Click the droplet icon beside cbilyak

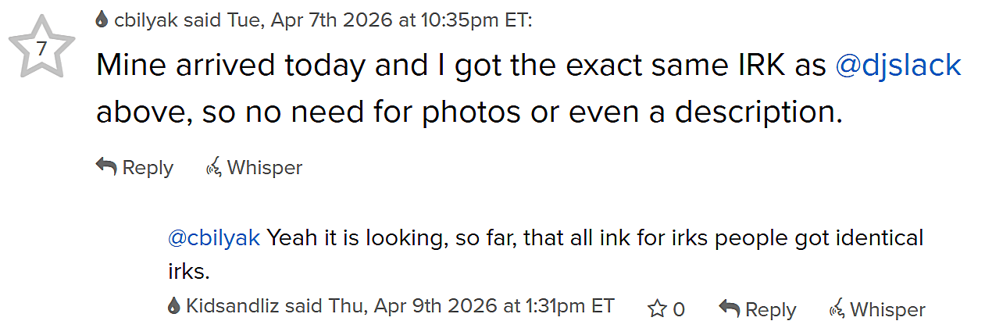(102, 20)
